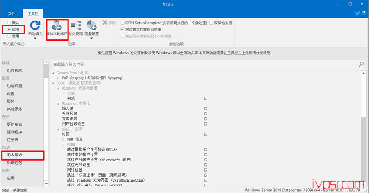Toggle the 双架构支持 checkbox
This screenshot has height=193, width=369.
(211, 23)
